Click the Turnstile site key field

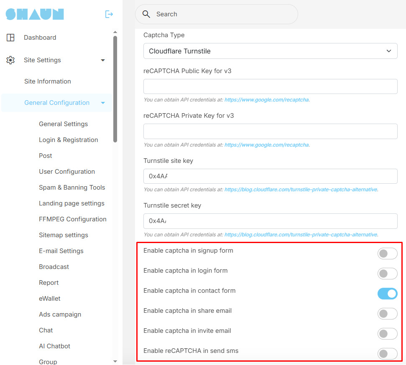[x=270, y=176]
